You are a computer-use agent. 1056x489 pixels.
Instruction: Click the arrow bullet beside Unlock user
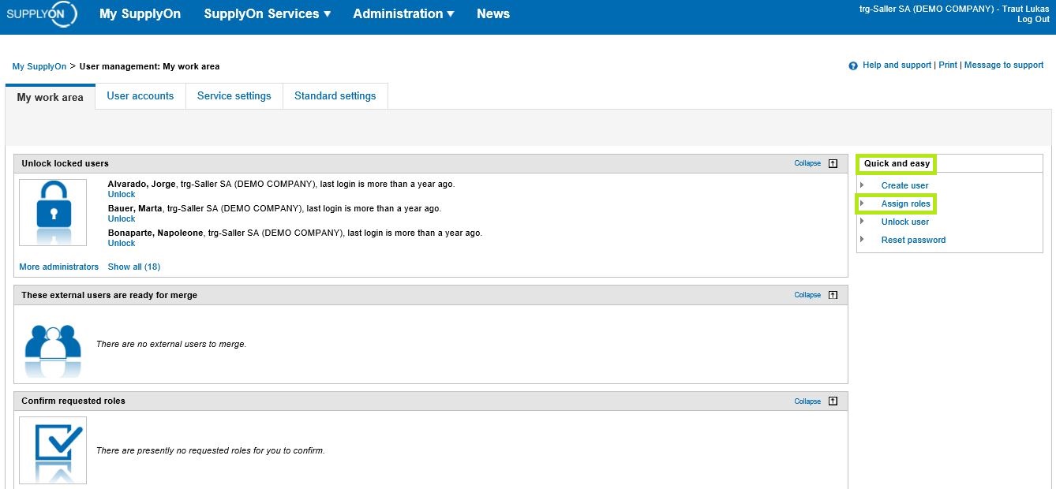tap(862, 222)
